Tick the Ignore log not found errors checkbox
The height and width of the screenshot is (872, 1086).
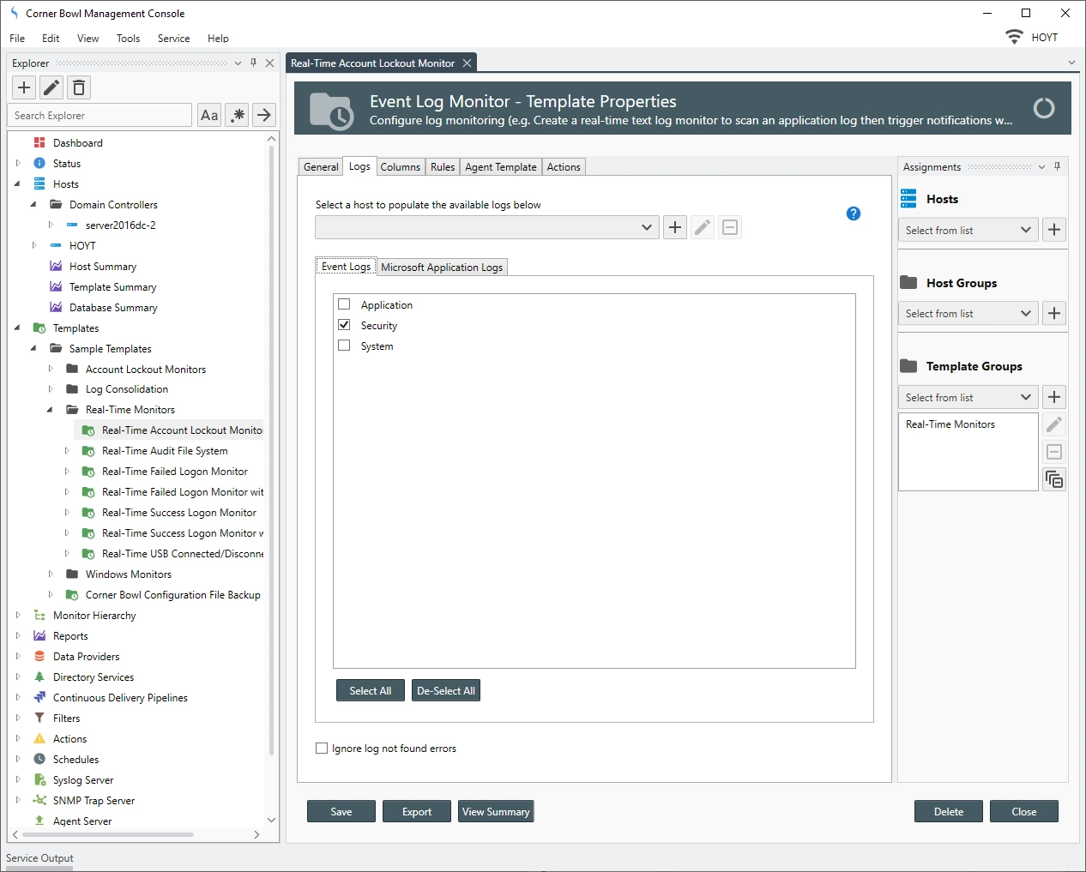click(x=322, y=749)
